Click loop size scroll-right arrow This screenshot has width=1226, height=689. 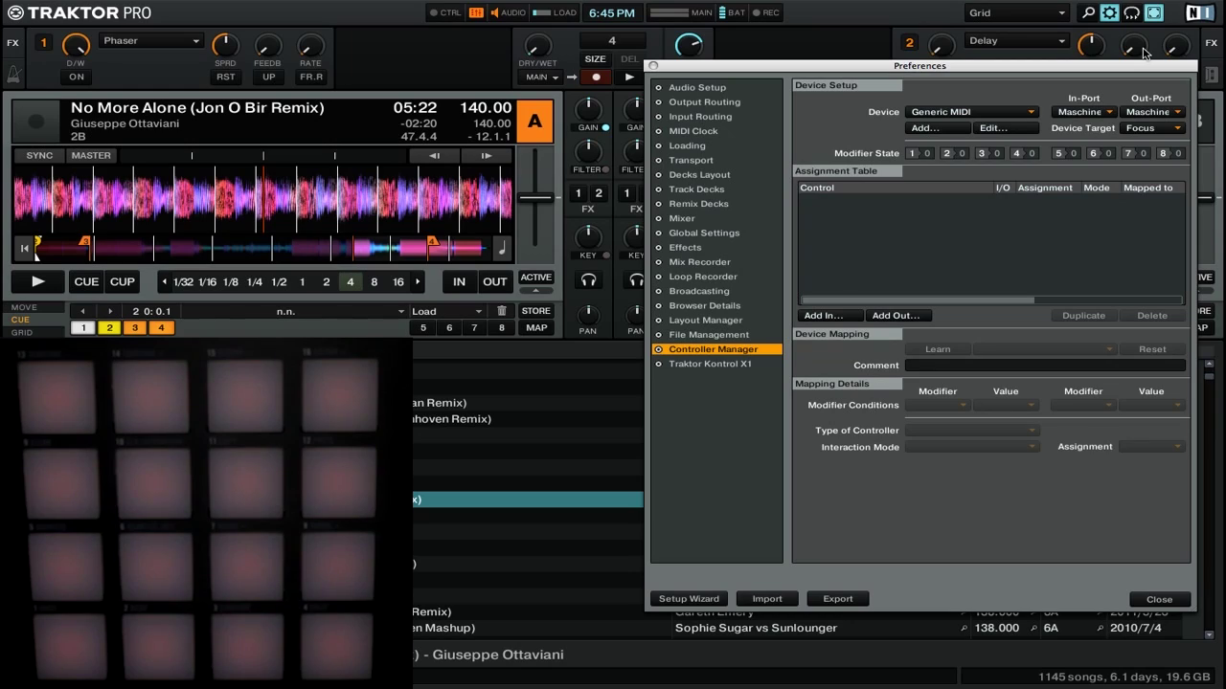coord(418,281)
